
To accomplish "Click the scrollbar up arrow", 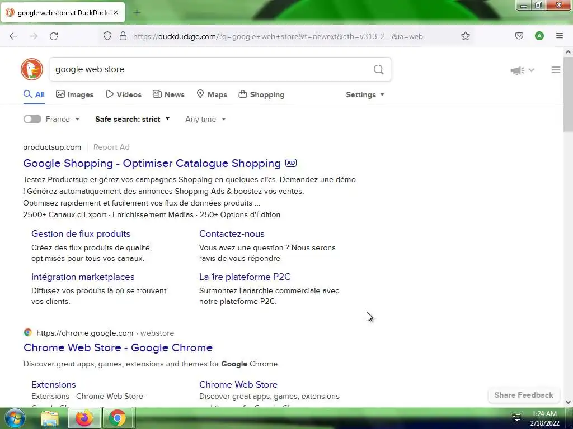I will pyautogui.click(x=568, y=52).
